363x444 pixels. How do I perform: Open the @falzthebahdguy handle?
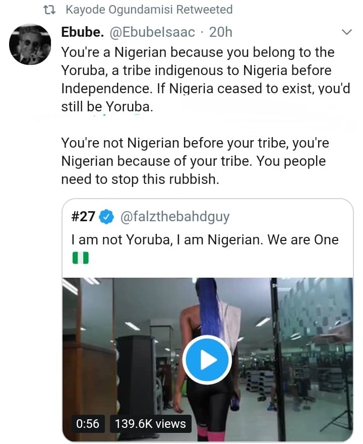pyautogui.click(x=175, y=217)
